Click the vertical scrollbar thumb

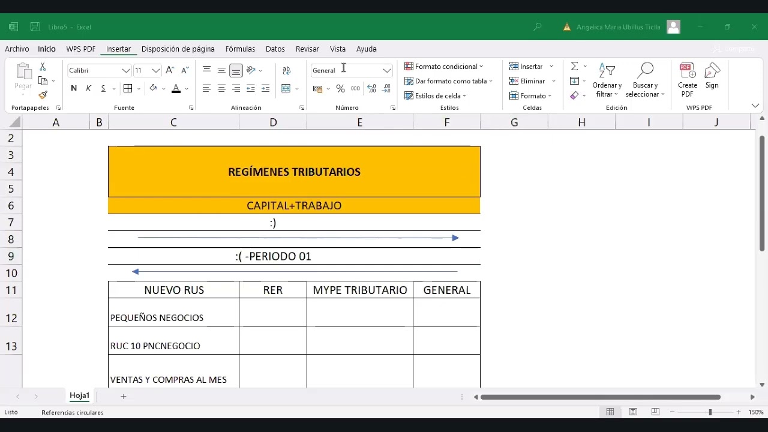[762, 193]
